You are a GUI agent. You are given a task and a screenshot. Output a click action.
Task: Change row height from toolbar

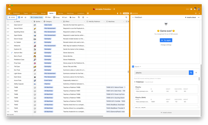[x=79, y=17]
